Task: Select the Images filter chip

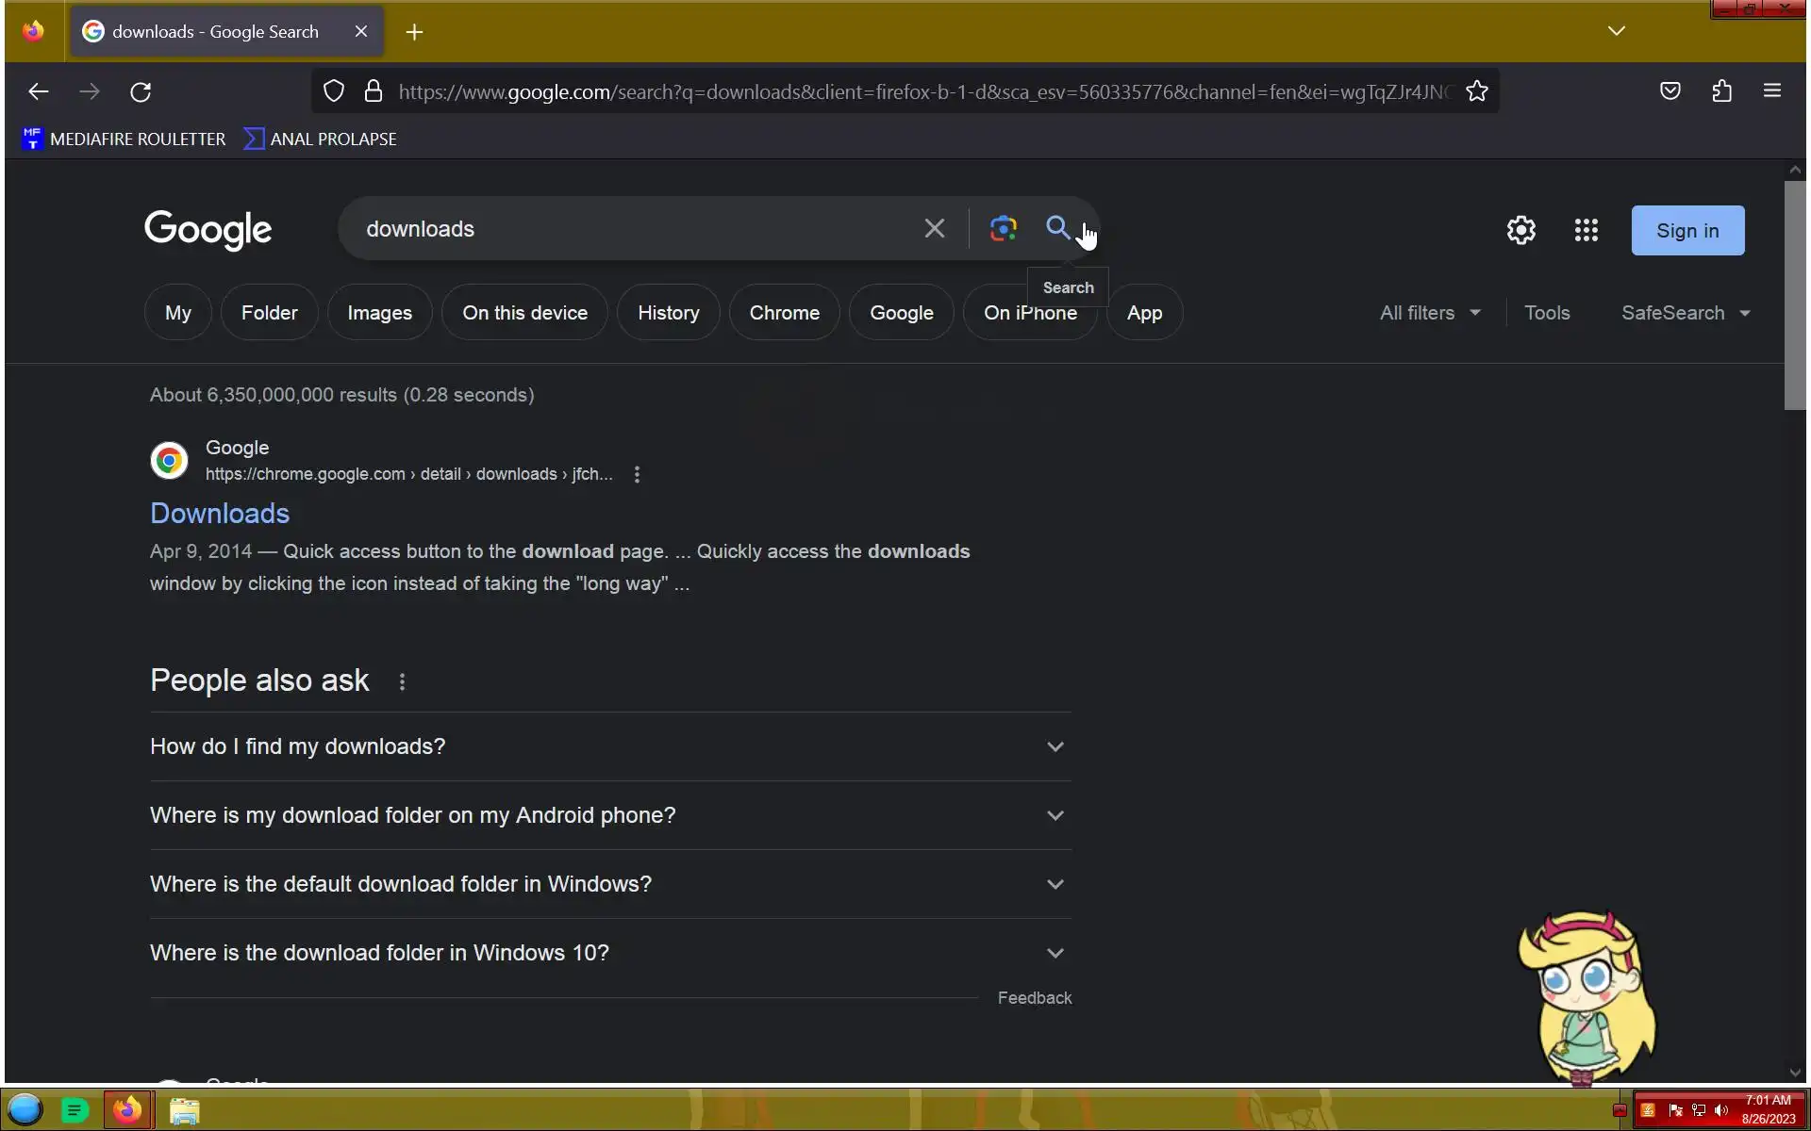Action: pyautogui.click(x=379, y=313)
